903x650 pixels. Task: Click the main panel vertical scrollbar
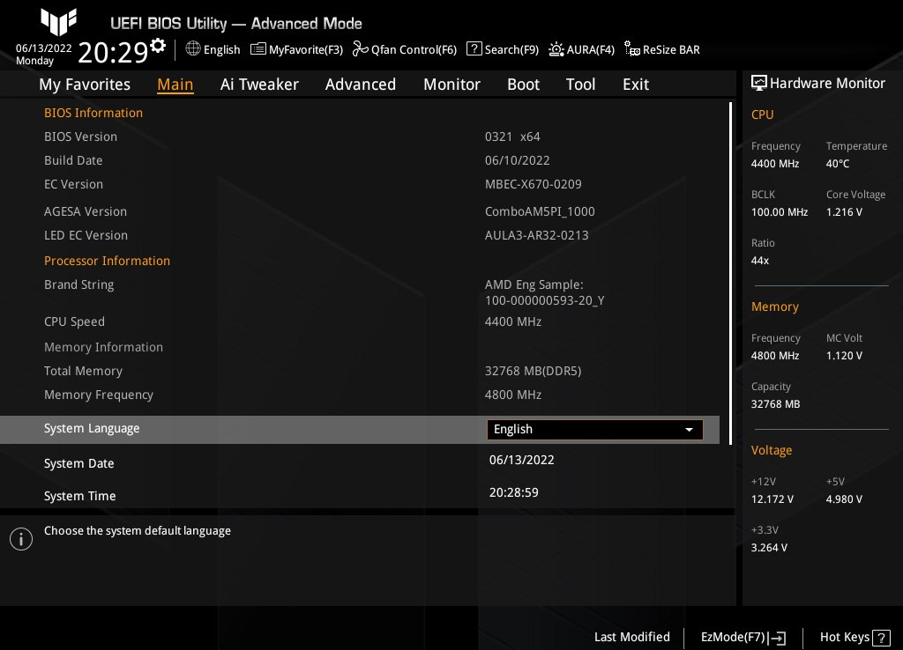click(730, 273)
